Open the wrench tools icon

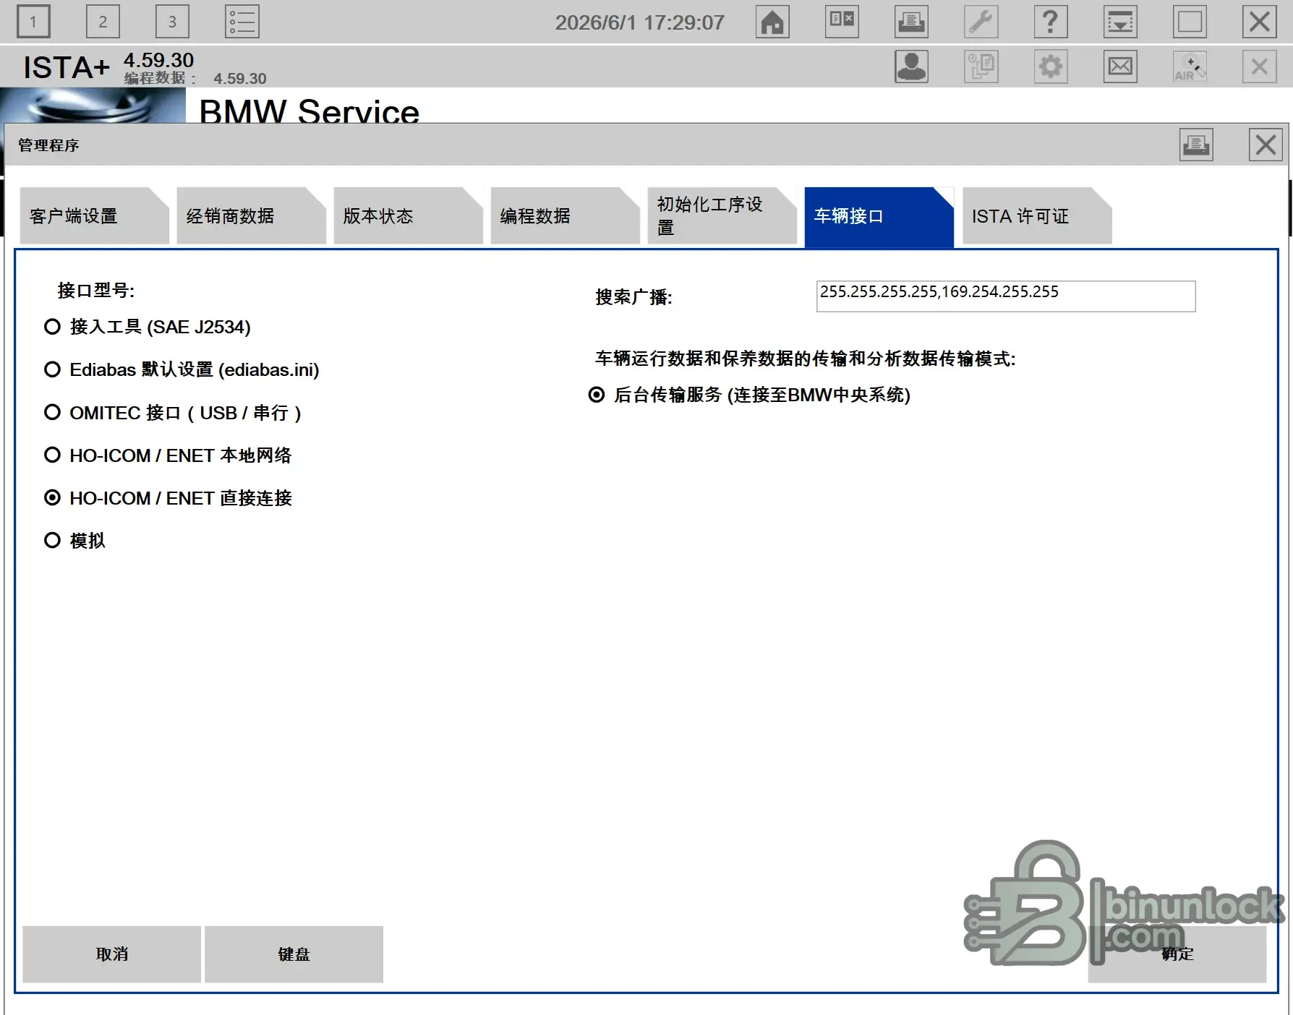pos(981,22)
